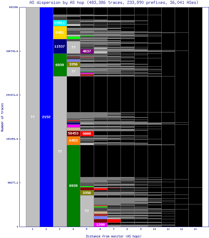
Task: Click olive 3356 block in hop 5 column
Action: 87,193
